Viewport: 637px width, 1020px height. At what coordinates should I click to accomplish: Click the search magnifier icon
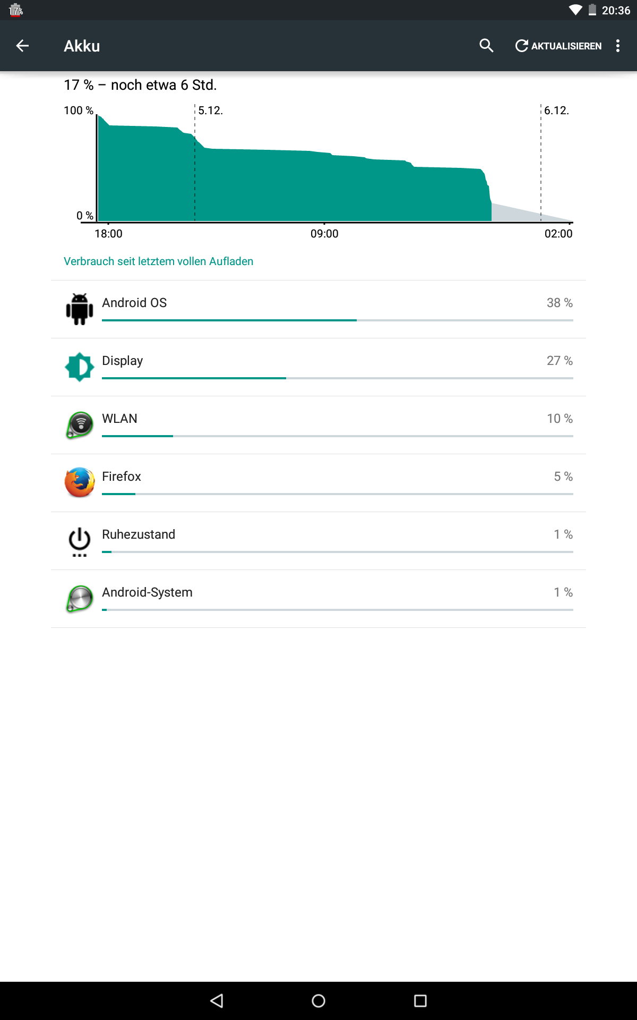[x=487, y=46]
